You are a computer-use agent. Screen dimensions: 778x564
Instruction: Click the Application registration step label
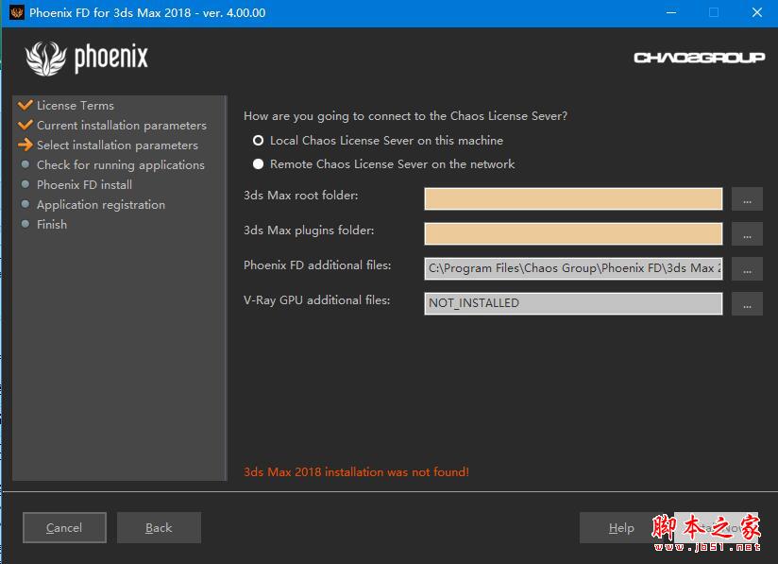point(101,205)
